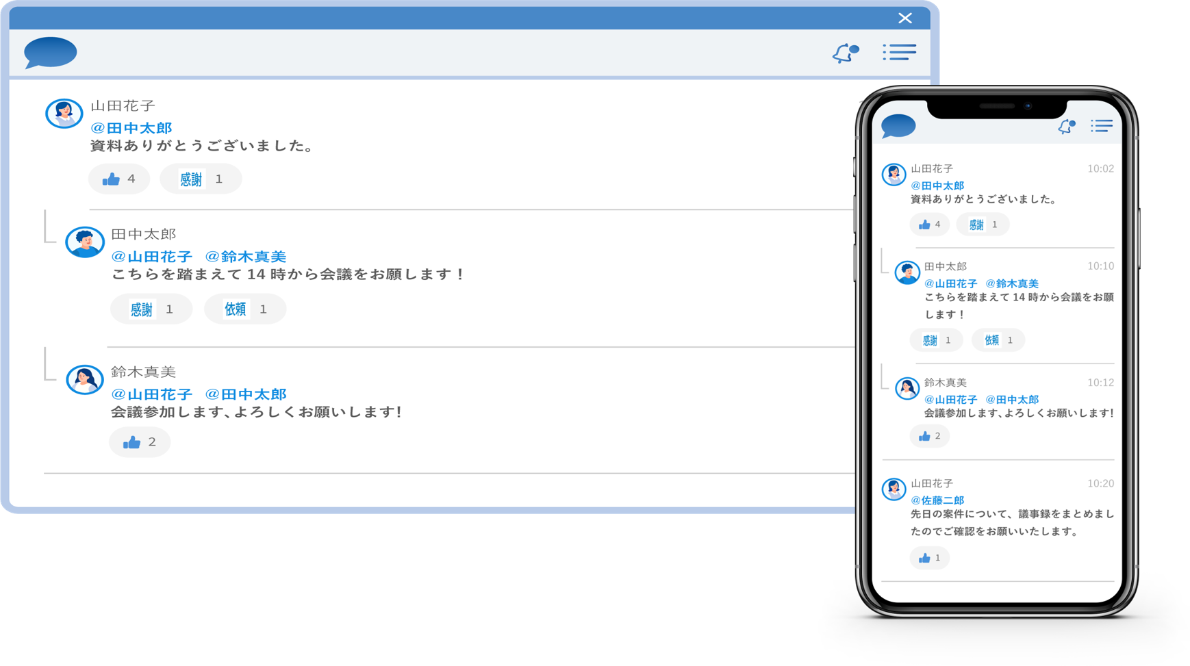1190x666 pixels.
Task: Close the desktop chat window
Action: [904, 18]
